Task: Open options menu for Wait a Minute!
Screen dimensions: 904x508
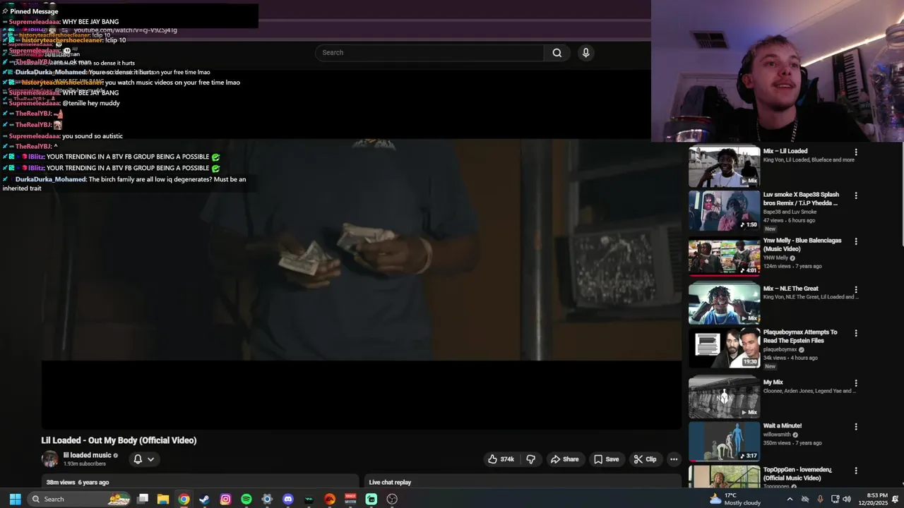Action: (856, 427)
